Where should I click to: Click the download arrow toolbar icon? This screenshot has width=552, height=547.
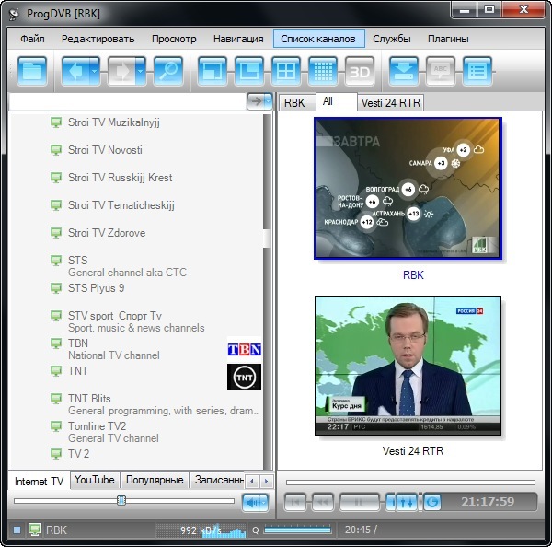(403, 71)
